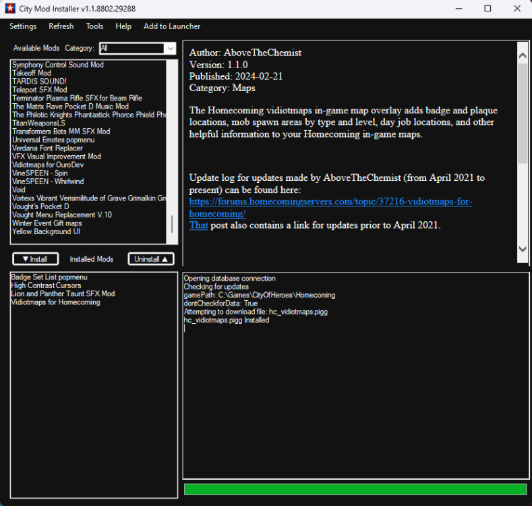Open the Settings menu
Viewport: 532px width, 506px height.
pyautogui.click(x=23, y=26)
